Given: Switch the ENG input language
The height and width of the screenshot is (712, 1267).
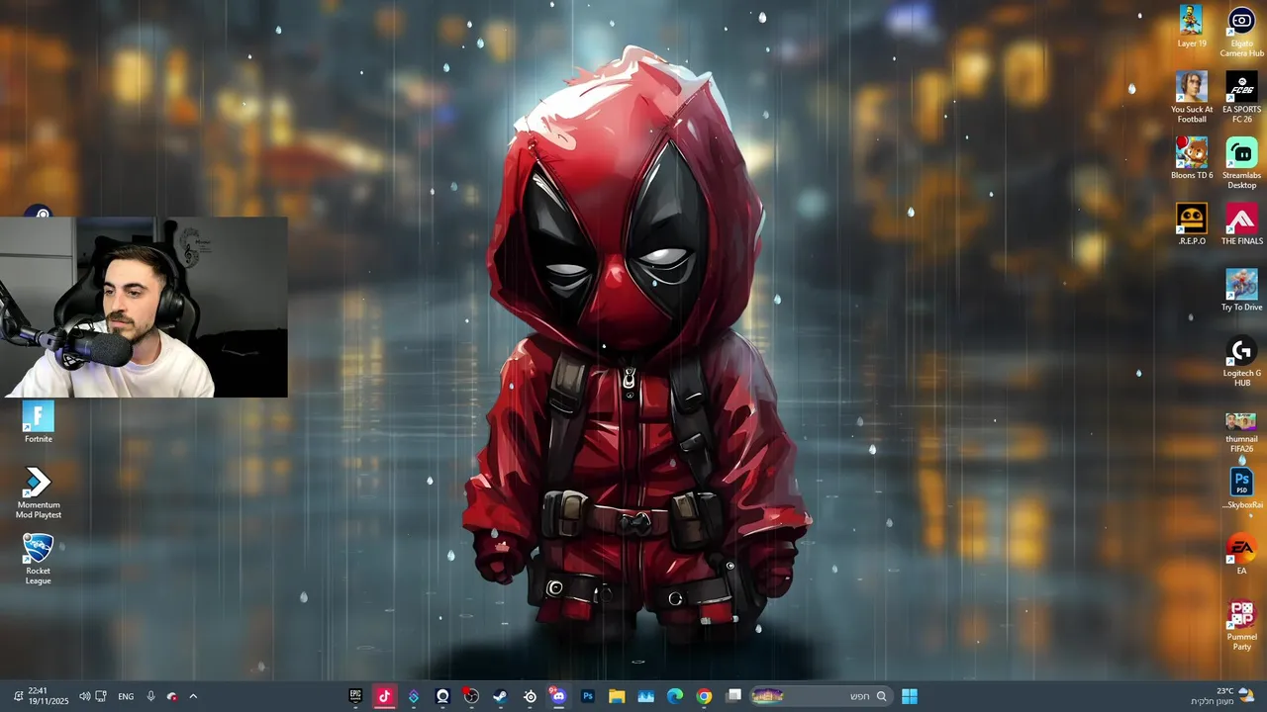Looking at the screenshot, I should point(126,696).
